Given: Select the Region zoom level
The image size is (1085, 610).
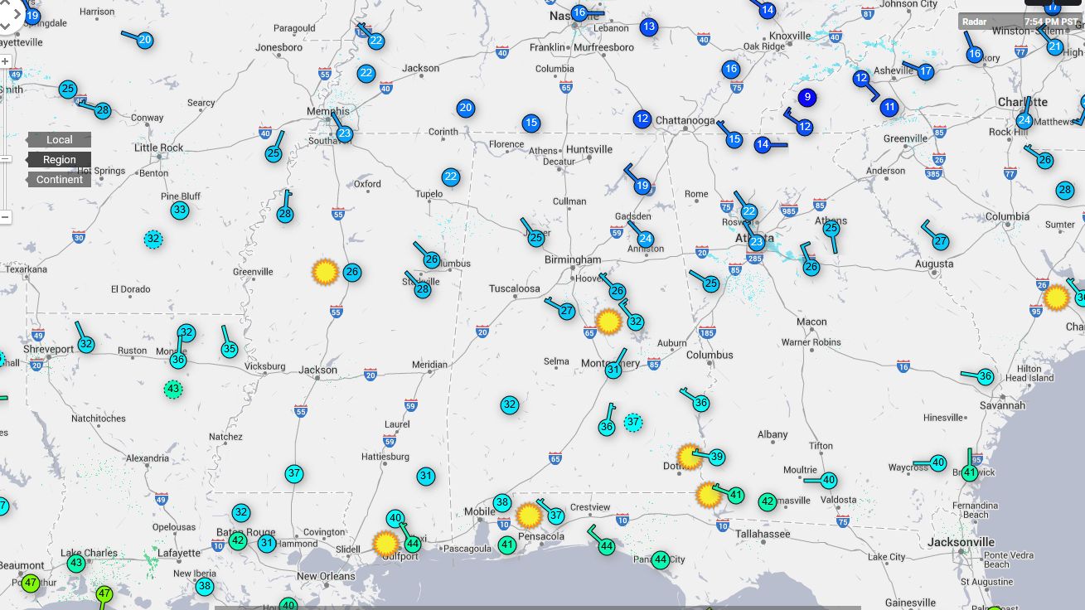Looking at the screenshot, I should tap(59, 160).
